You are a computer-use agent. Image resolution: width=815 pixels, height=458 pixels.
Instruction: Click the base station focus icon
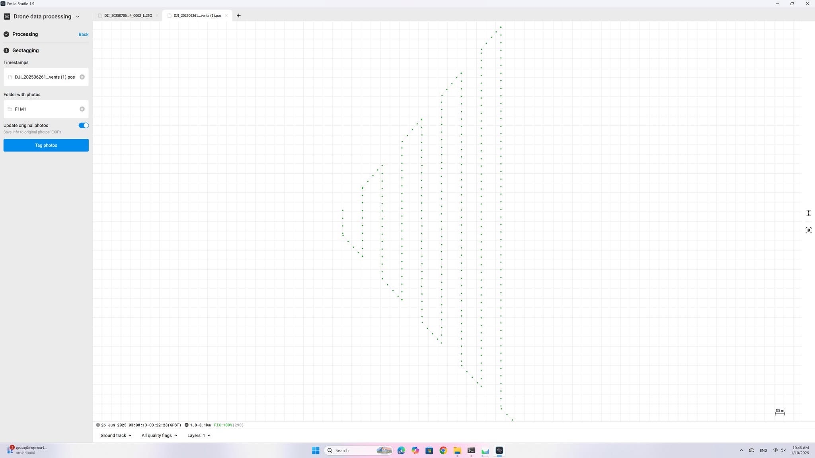point(808,230)
